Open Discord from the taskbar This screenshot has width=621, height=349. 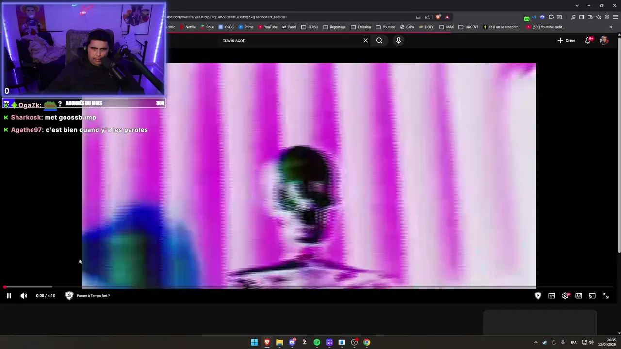click(x=292, y=342)
